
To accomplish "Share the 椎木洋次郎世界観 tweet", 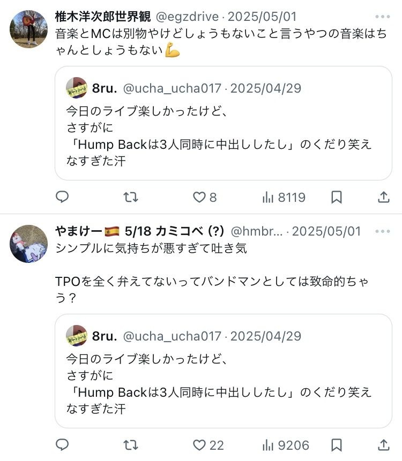I will 384,198.
